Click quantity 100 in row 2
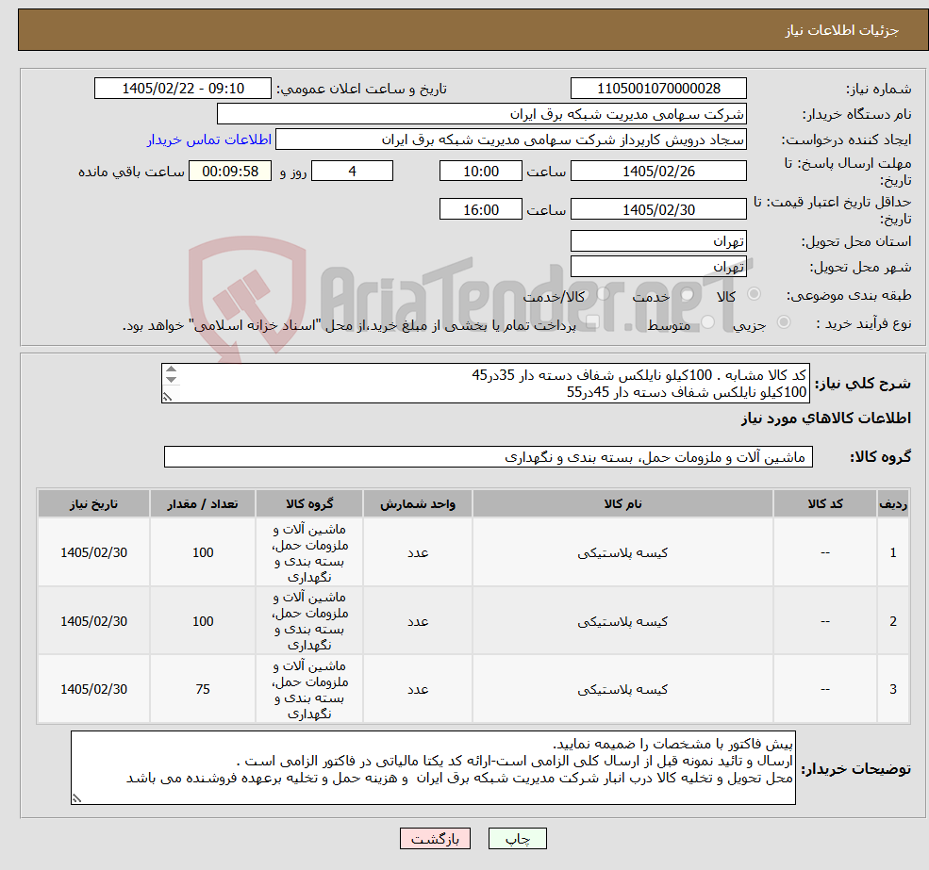Image resolution: width=929 pixels, height=870 pixels. (203, 621)
